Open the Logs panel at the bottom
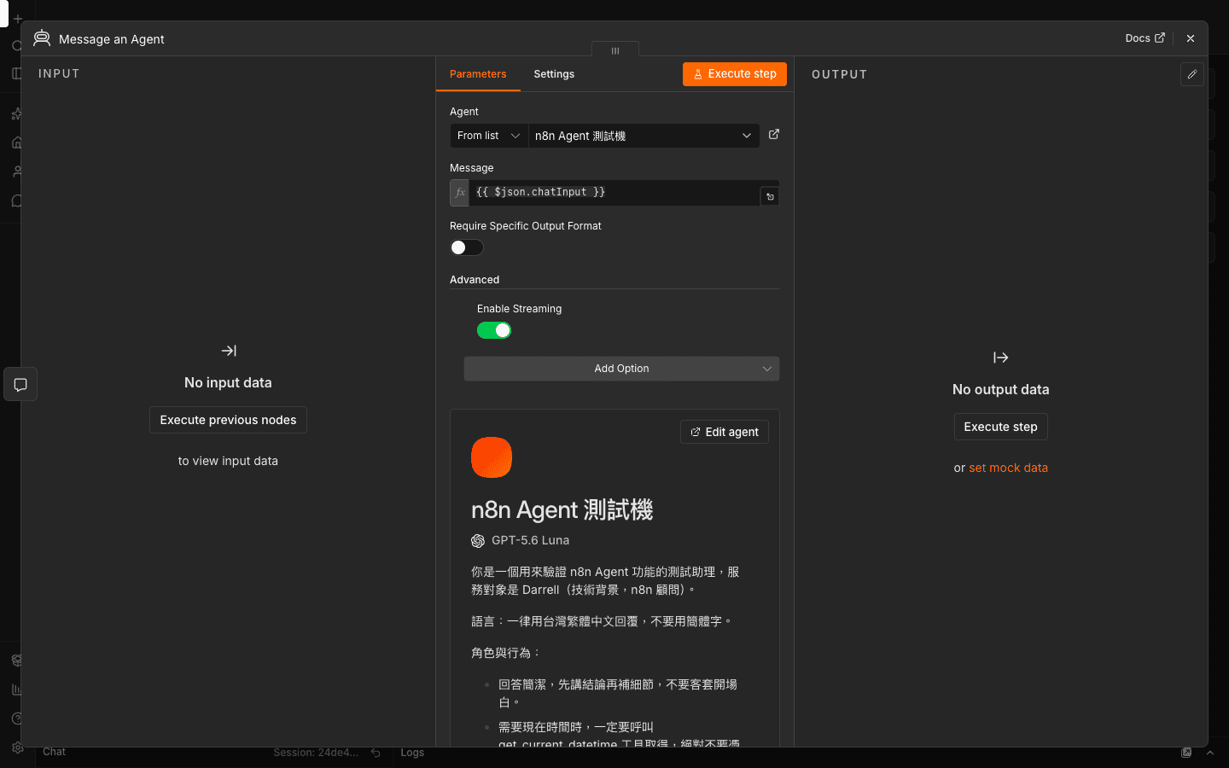1229x768 pixels. [412, 753]
